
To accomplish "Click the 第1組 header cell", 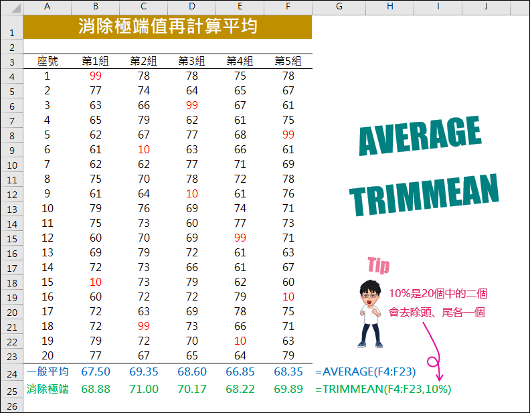I will tap(95, 61).
